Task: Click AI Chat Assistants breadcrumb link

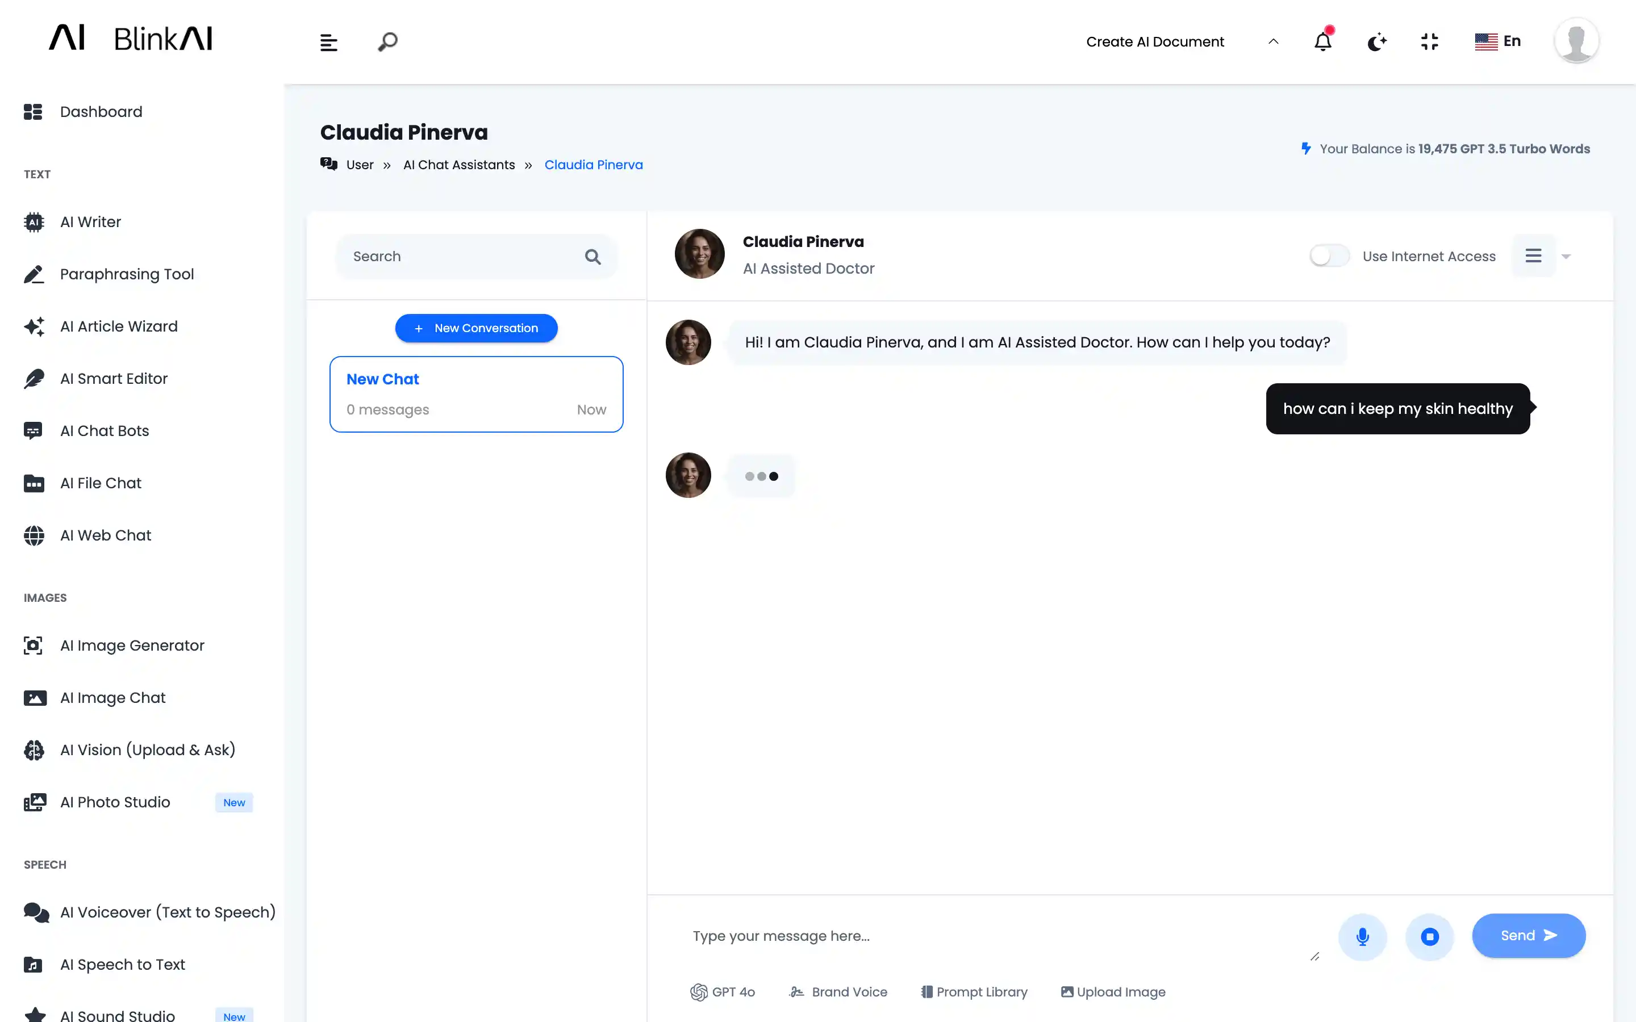Action: coord(458,165)
